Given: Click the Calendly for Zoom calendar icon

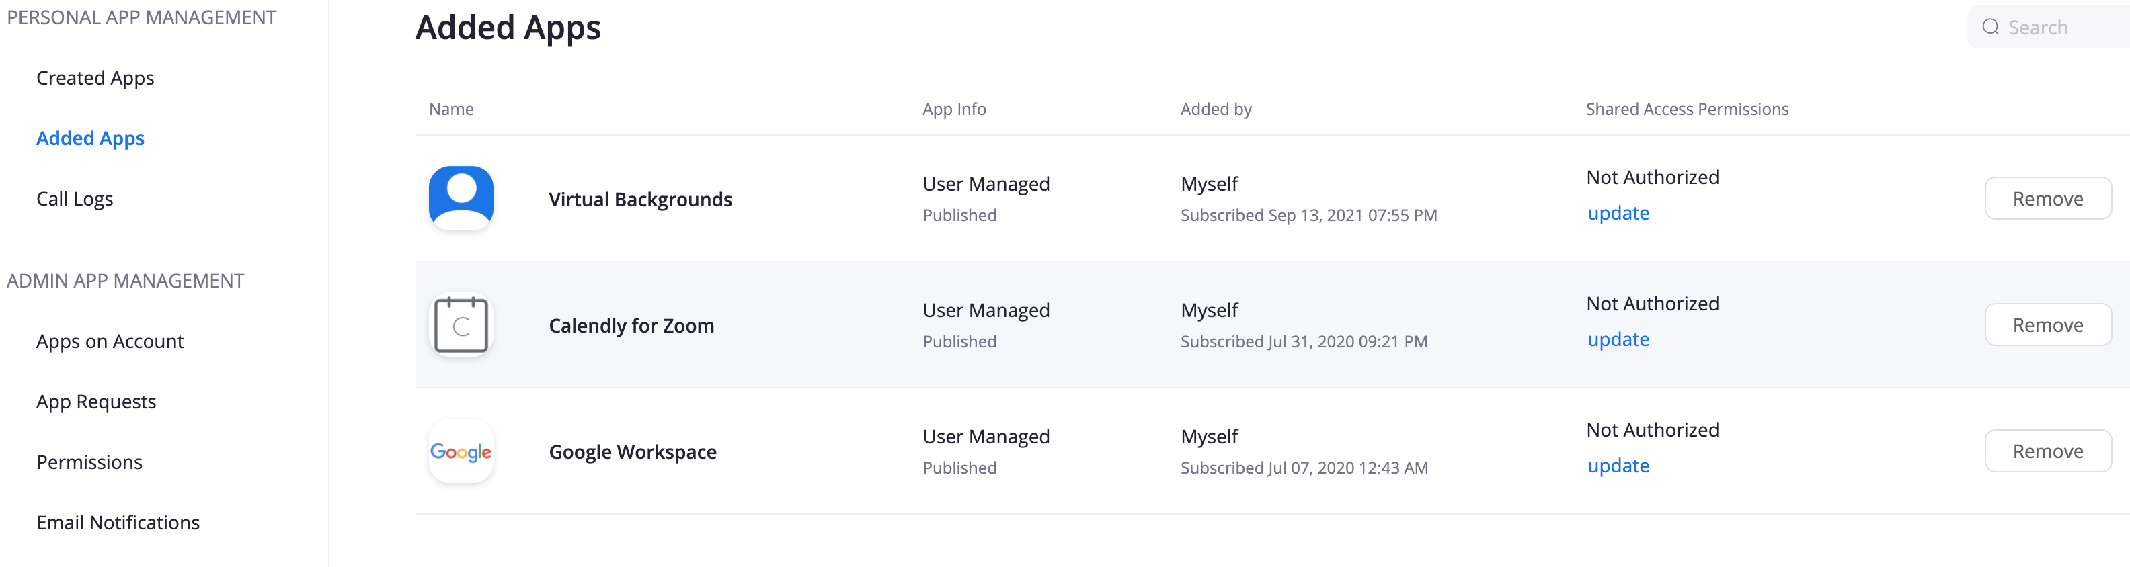Looking at the screenshot, I should point(461,325).
